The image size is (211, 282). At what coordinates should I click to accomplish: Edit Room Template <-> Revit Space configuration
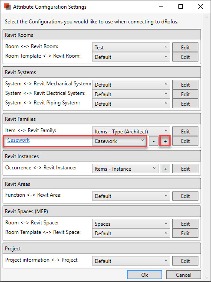(185, 233)
